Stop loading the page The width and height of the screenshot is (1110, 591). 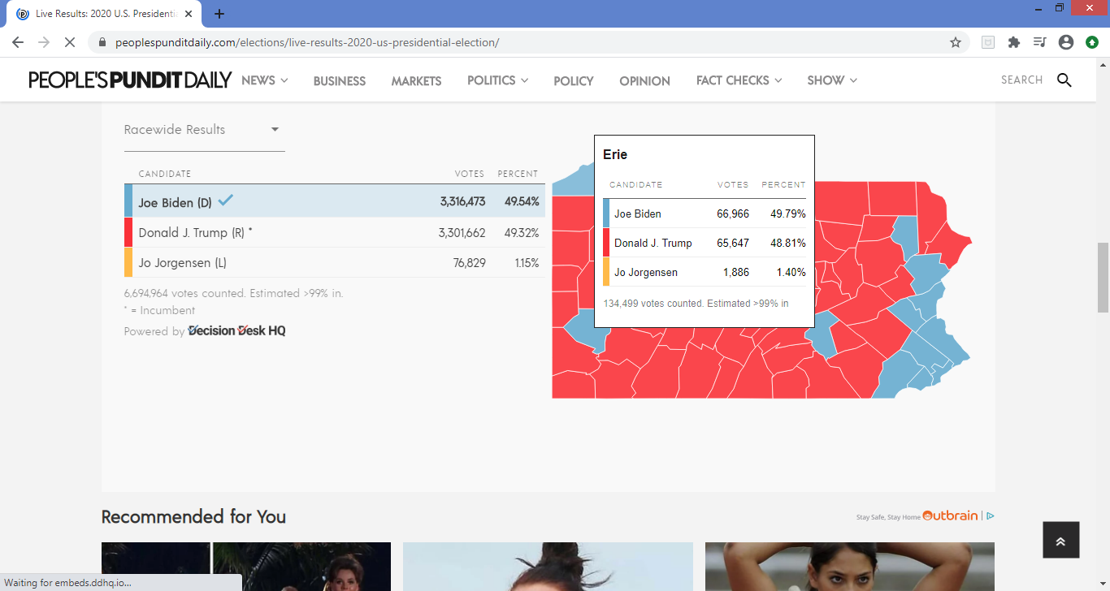click(x=70, y=42)
